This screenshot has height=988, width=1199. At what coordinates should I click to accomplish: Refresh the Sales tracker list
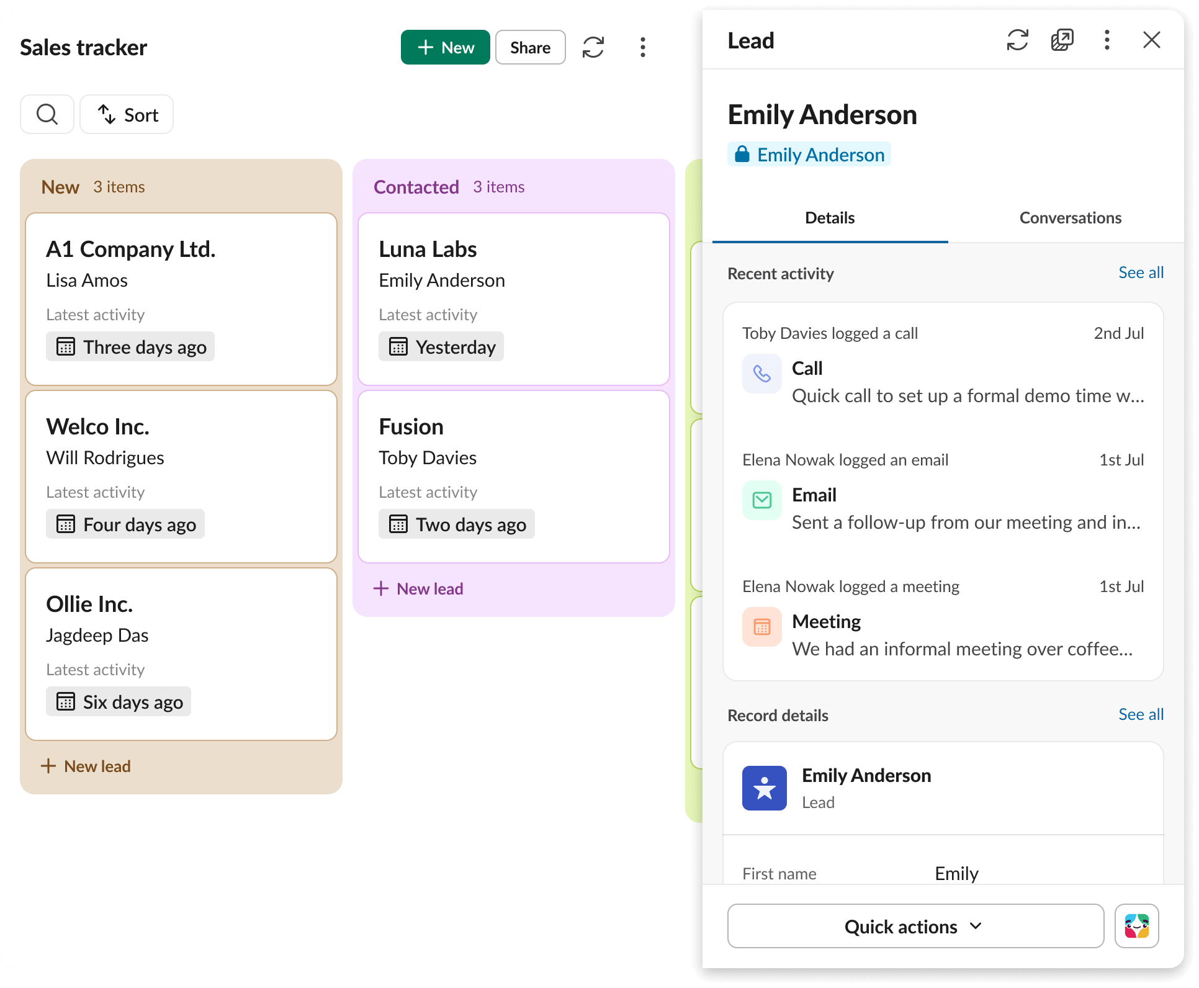point(593,47)
